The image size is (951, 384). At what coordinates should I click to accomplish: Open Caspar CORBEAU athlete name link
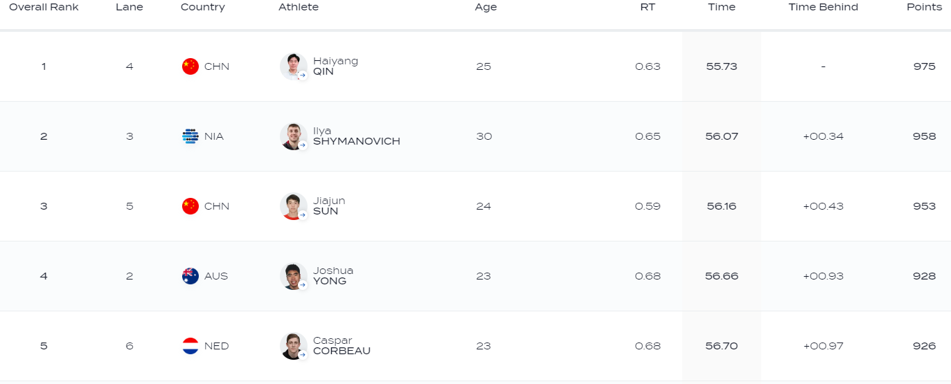click(341, 346)
